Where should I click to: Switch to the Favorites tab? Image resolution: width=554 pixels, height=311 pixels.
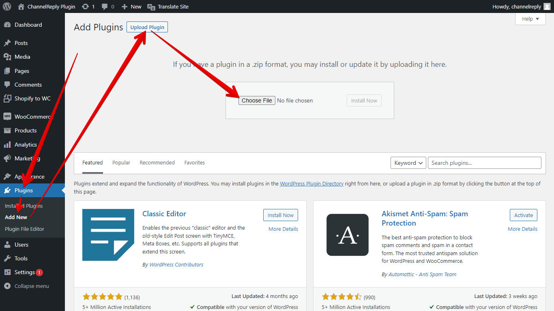click(x=195, y=163)
